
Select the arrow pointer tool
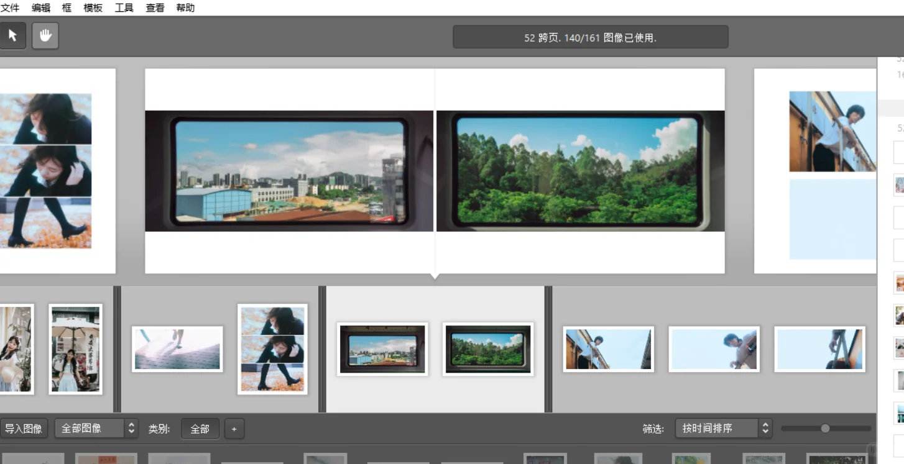point(12,36)
